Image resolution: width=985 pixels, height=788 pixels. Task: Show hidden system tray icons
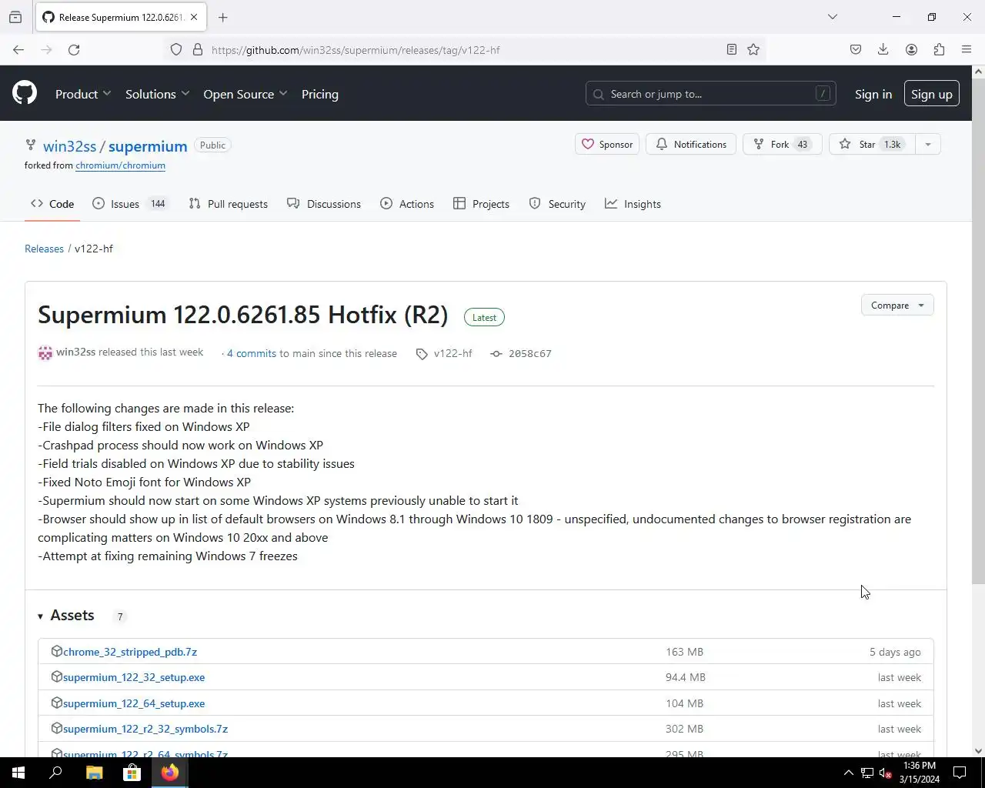(848, 773)
